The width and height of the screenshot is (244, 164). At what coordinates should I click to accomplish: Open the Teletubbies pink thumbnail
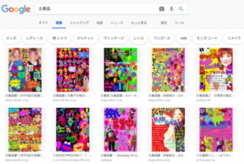216,130
